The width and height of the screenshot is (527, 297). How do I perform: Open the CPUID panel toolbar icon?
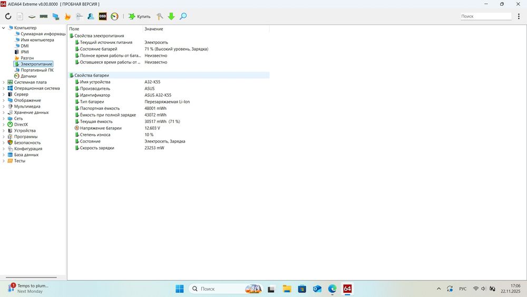(x=80, y=16)
